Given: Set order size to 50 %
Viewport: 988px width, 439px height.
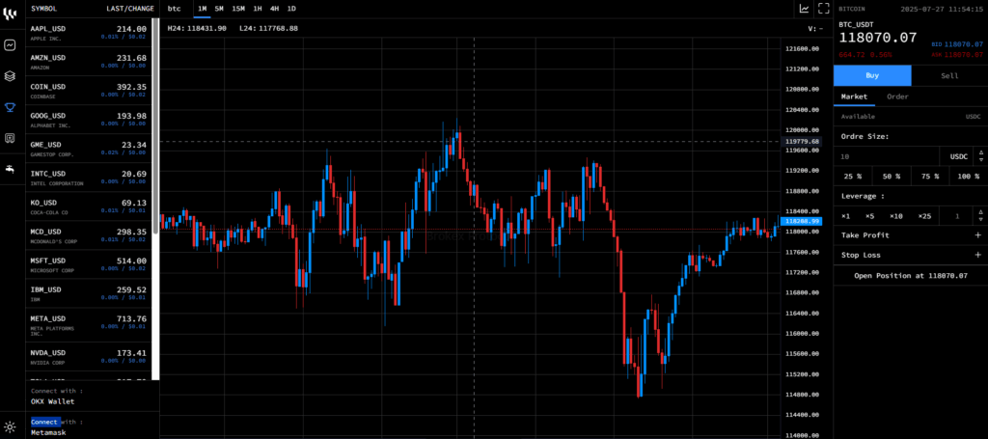Looking at the screenshot, I should (x=891, y=177).
